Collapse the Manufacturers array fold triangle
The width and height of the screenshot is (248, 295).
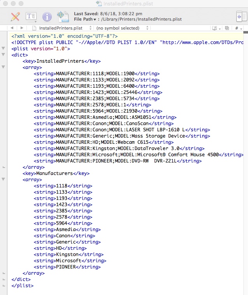(3, 179)
